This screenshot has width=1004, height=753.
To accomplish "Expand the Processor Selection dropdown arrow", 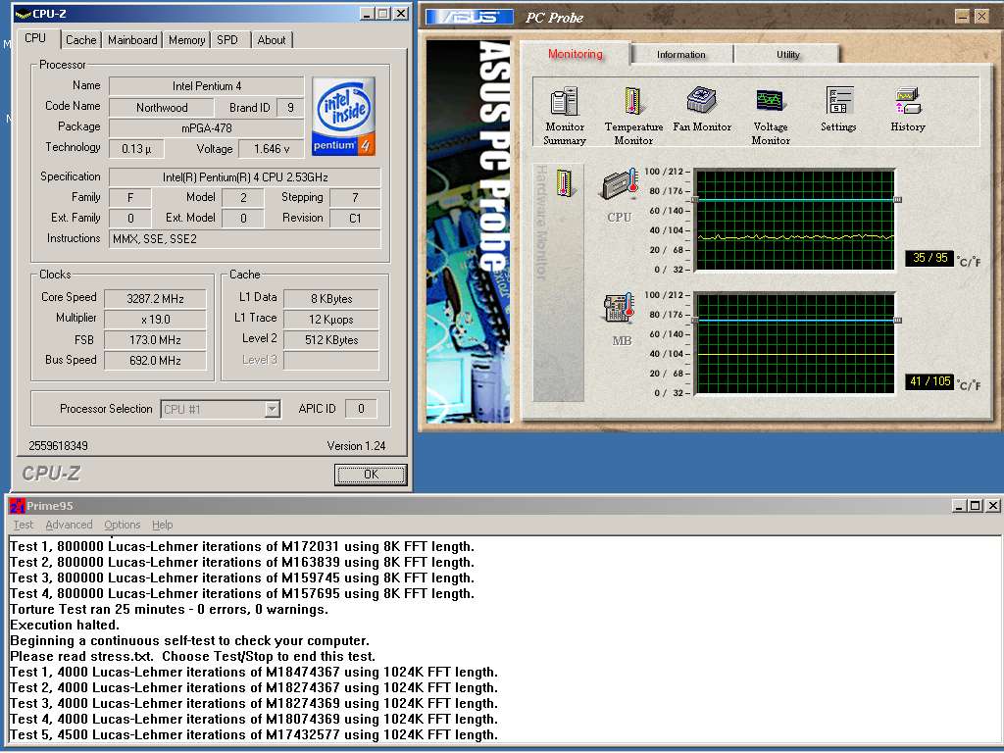I will point(273,409).
